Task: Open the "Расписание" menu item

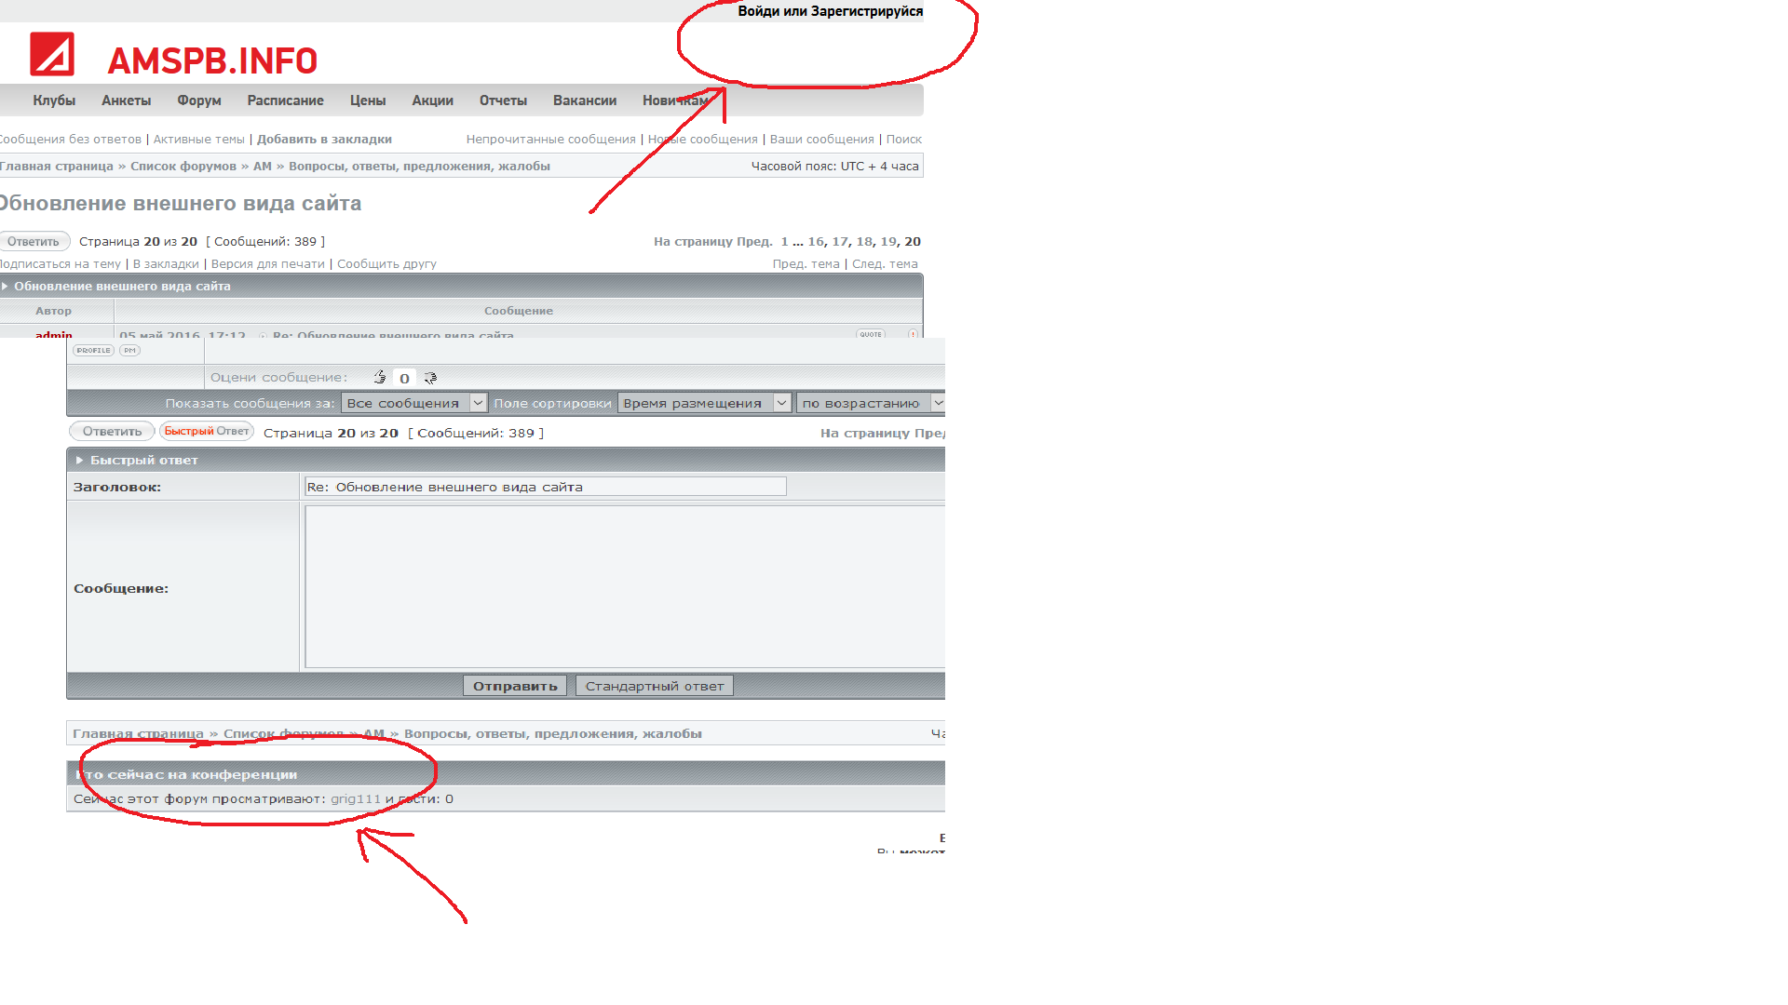Action: click(x=285, y=100)
